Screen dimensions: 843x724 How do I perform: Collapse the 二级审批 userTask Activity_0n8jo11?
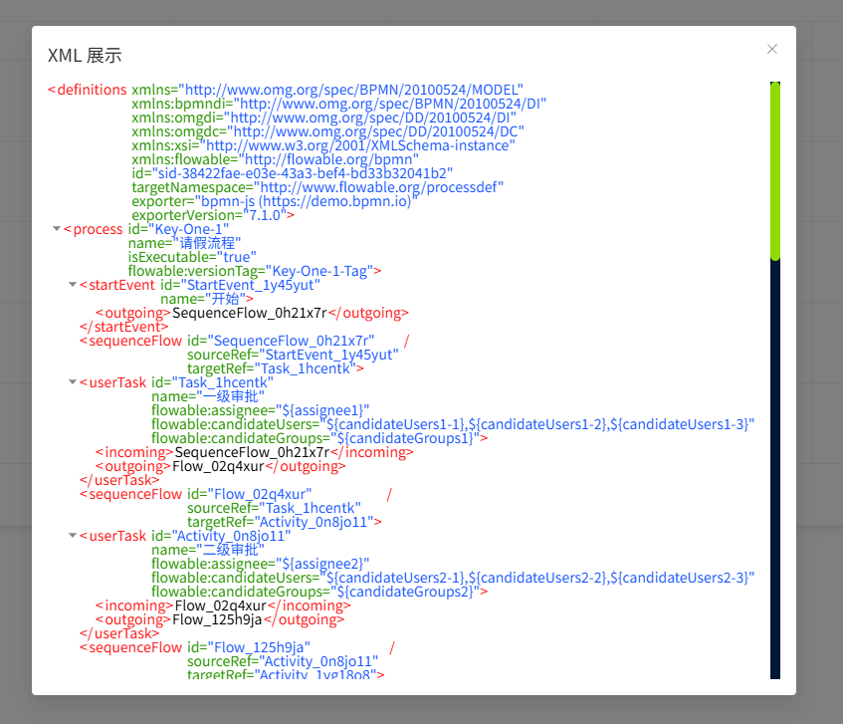(x=72, y=535)
